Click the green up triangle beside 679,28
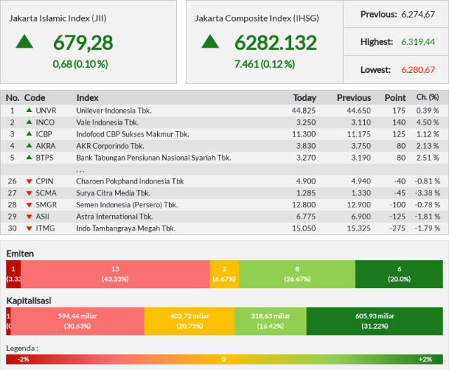Image resolution: width=449 pixels, height=370 pixels. click(25, 41)
